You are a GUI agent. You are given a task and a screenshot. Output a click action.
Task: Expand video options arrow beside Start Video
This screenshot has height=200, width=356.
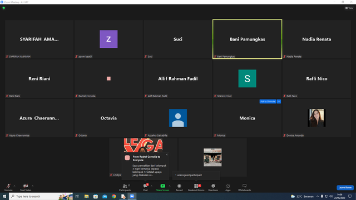(x=33, y=186)
